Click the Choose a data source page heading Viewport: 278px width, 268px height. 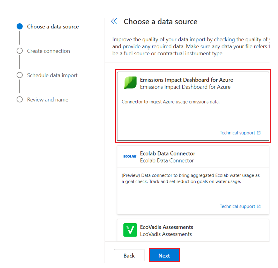click(160, 22)
